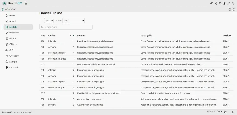Open the Ordine filter dropdown

(74, 20)
